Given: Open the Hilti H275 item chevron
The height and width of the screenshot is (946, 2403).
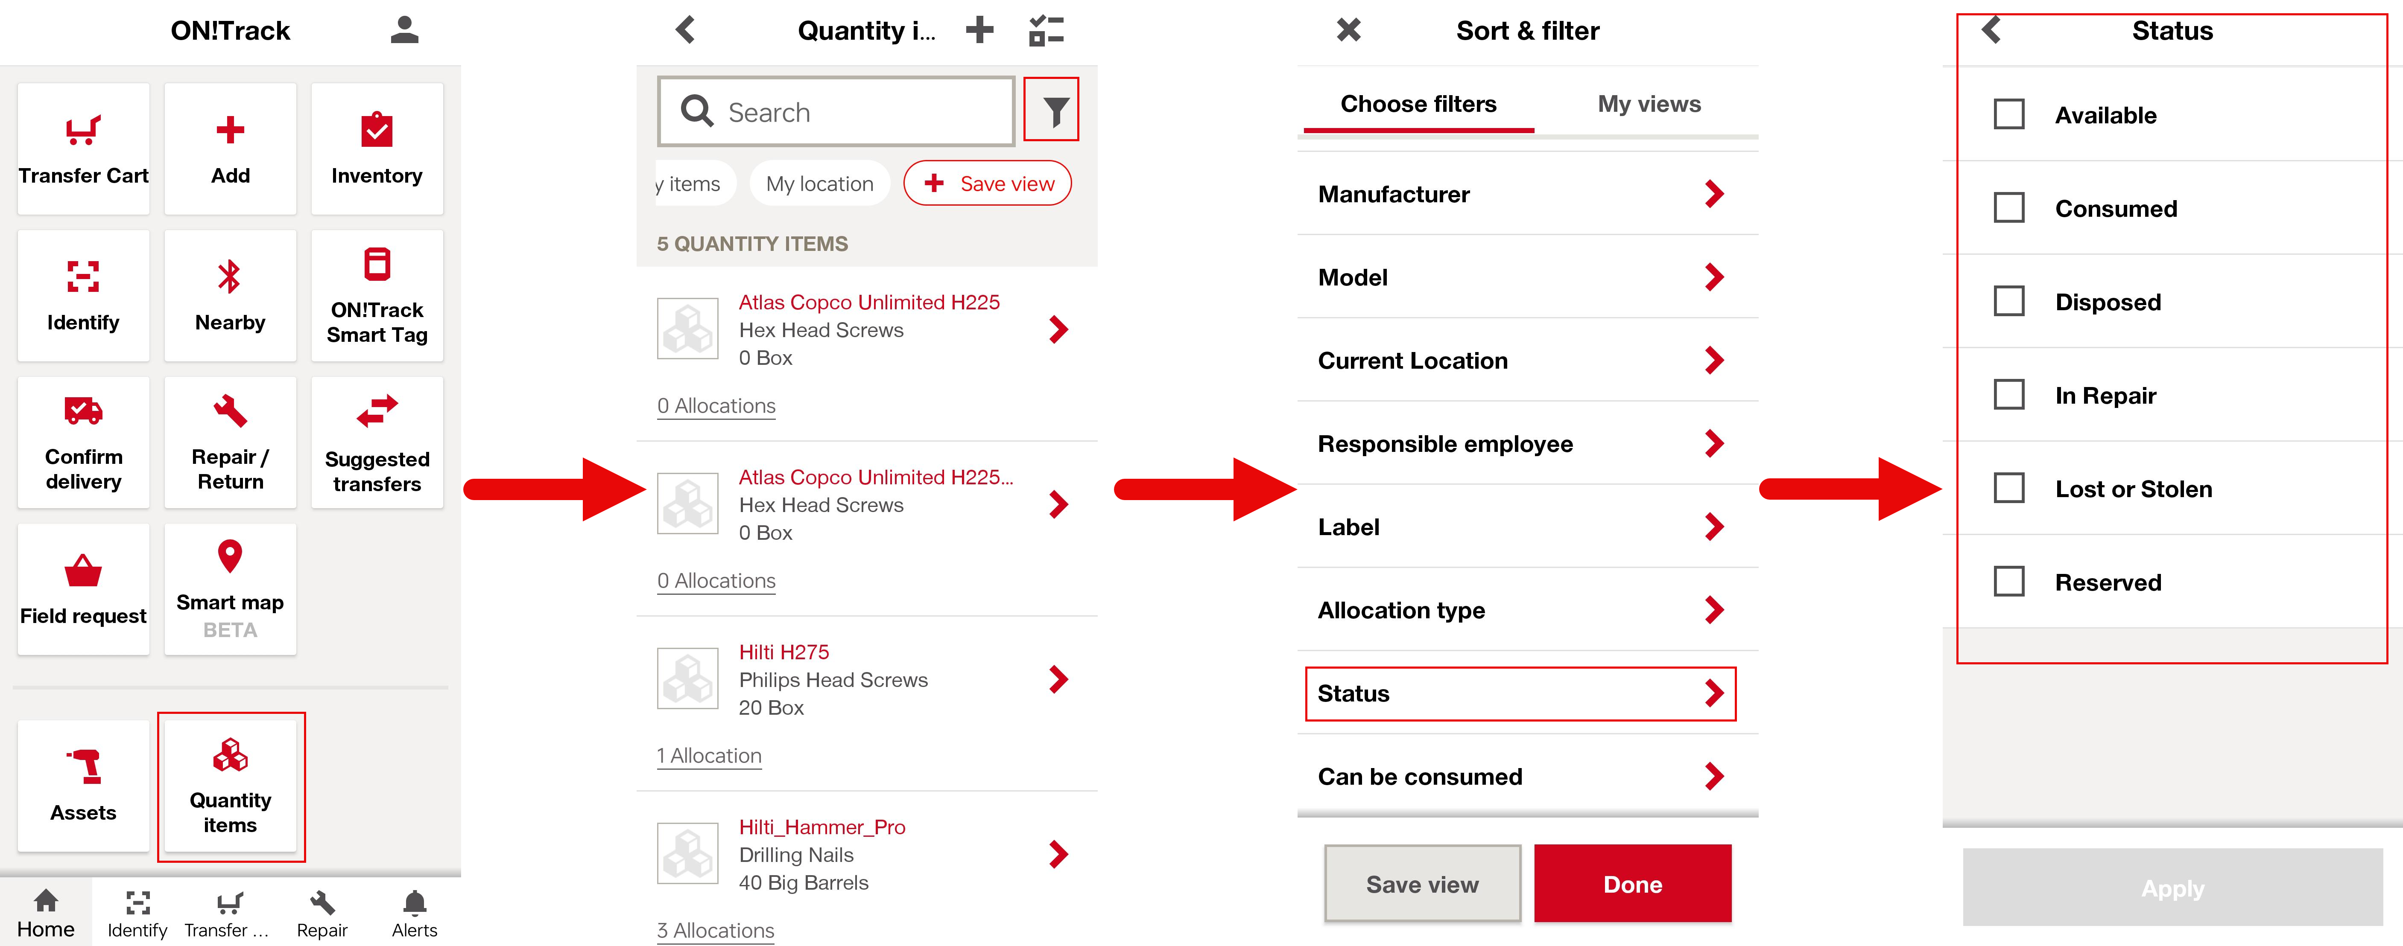Looking at the screenshot, I should 1058,679.
